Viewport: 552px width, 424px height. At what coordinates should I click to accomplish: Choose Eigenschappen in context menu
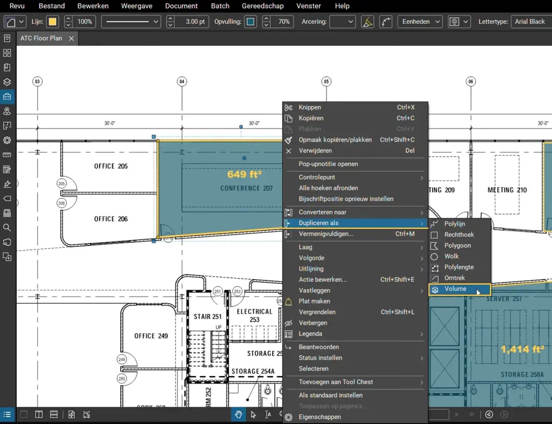coord(355,417)
